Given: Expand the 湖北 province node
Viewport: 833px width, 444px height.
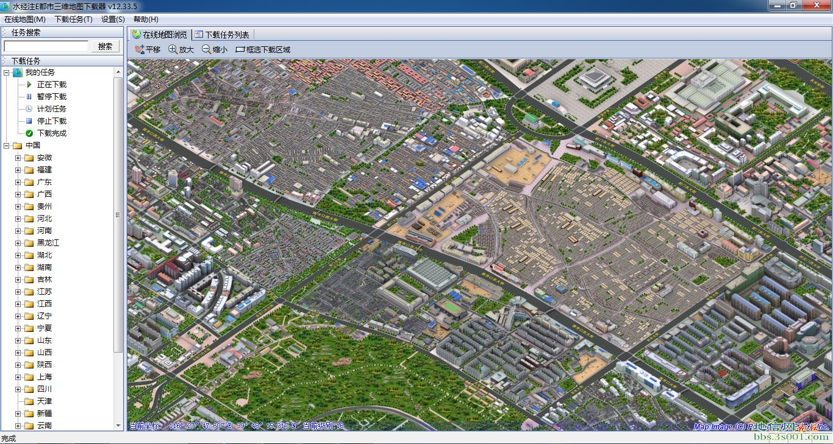Looking at the screenshot, I should (x=18, y=255).
